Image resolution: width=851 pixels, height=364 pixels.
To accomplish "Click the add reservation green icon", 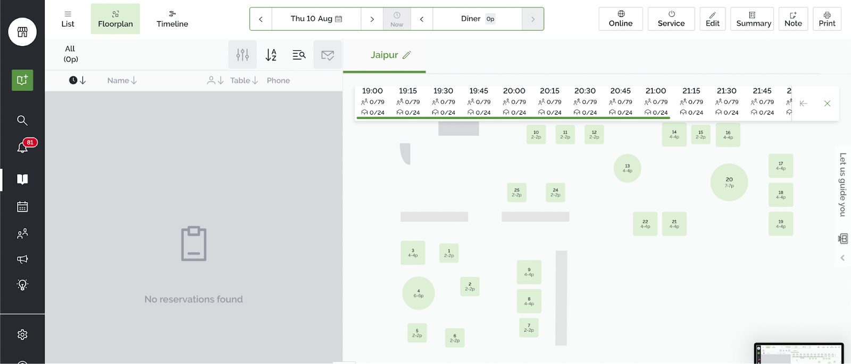I will [x=22, y=80].
